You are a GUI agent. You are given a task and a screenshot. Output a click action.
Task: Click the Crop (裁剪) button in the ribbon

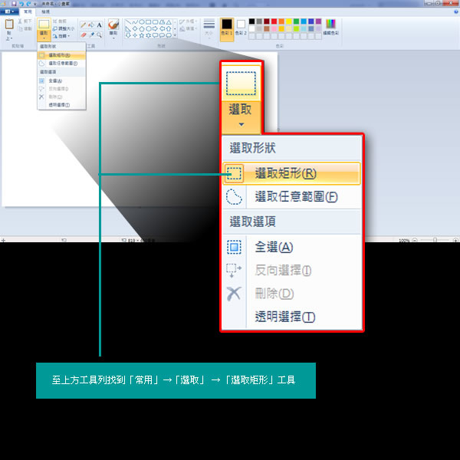[60, 21]
